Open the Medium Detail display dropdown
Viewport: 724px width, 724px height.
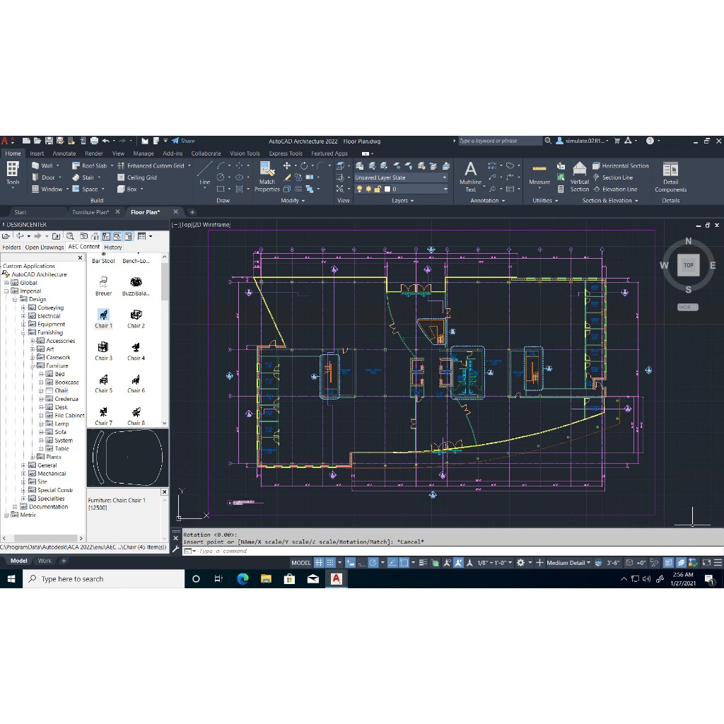[568, 563]
